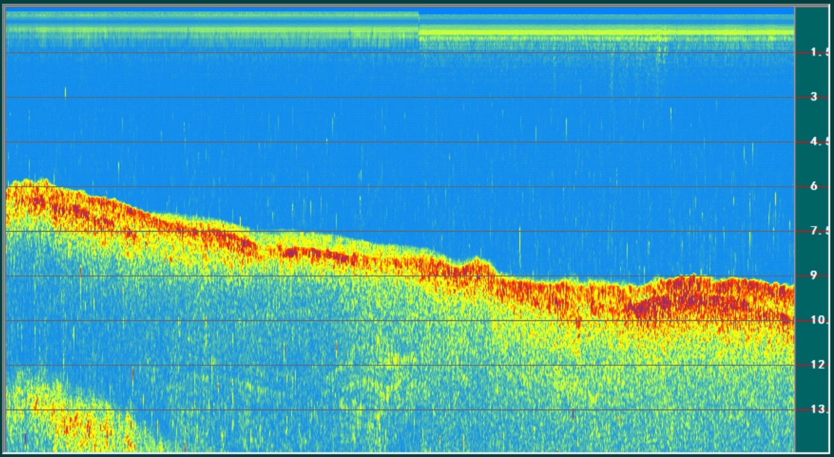Click the 3 depth scale label
Viewport: 834px width, 457px height.
click(x=814, y=97)
